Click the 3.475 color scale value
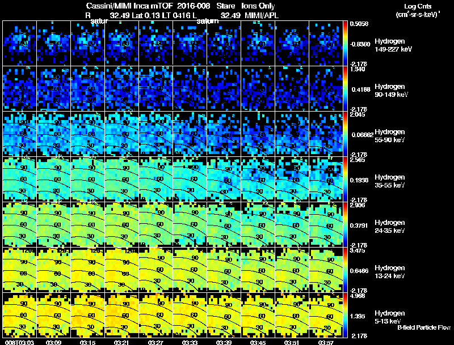454x345 pixels. pos(358,250)
